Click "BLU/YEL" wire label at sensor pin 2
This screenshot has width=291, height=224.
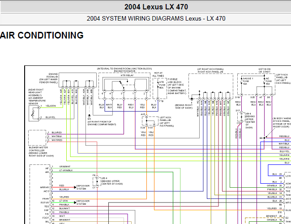click(51, 117)
